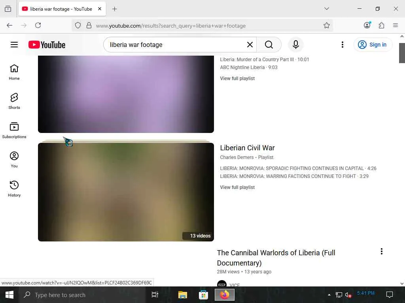Open the notification center
This screenshot has height=303, width=405.
(389, 294)
